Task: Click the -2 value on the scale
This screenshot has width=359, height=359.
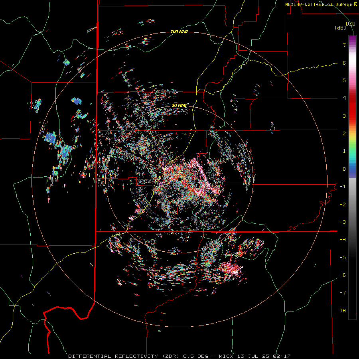Action: (x=343, y=205)
